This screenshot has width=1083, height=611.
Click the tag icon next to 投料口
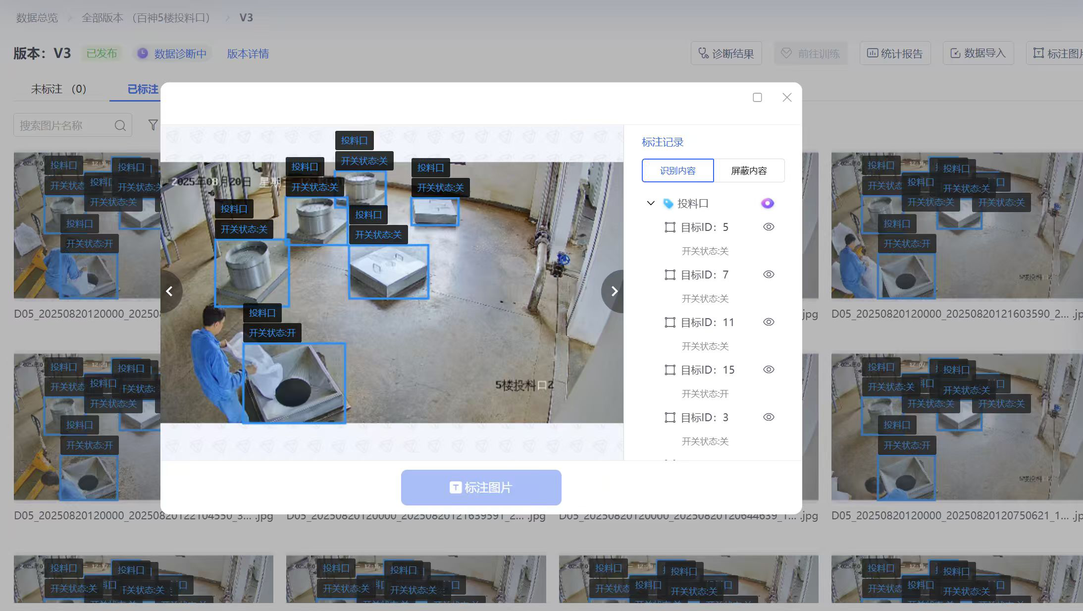[668, 204]
